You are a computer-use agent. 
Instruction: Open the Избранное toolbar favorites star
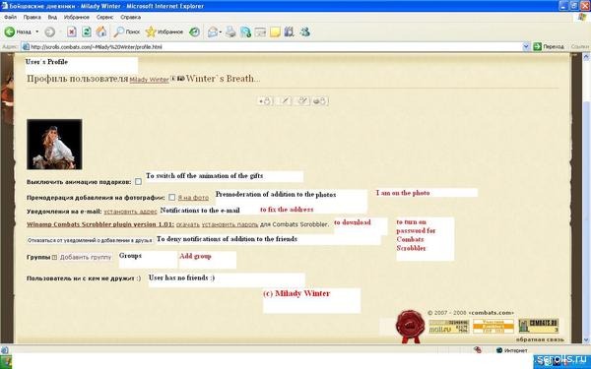(x=164, y=32)
